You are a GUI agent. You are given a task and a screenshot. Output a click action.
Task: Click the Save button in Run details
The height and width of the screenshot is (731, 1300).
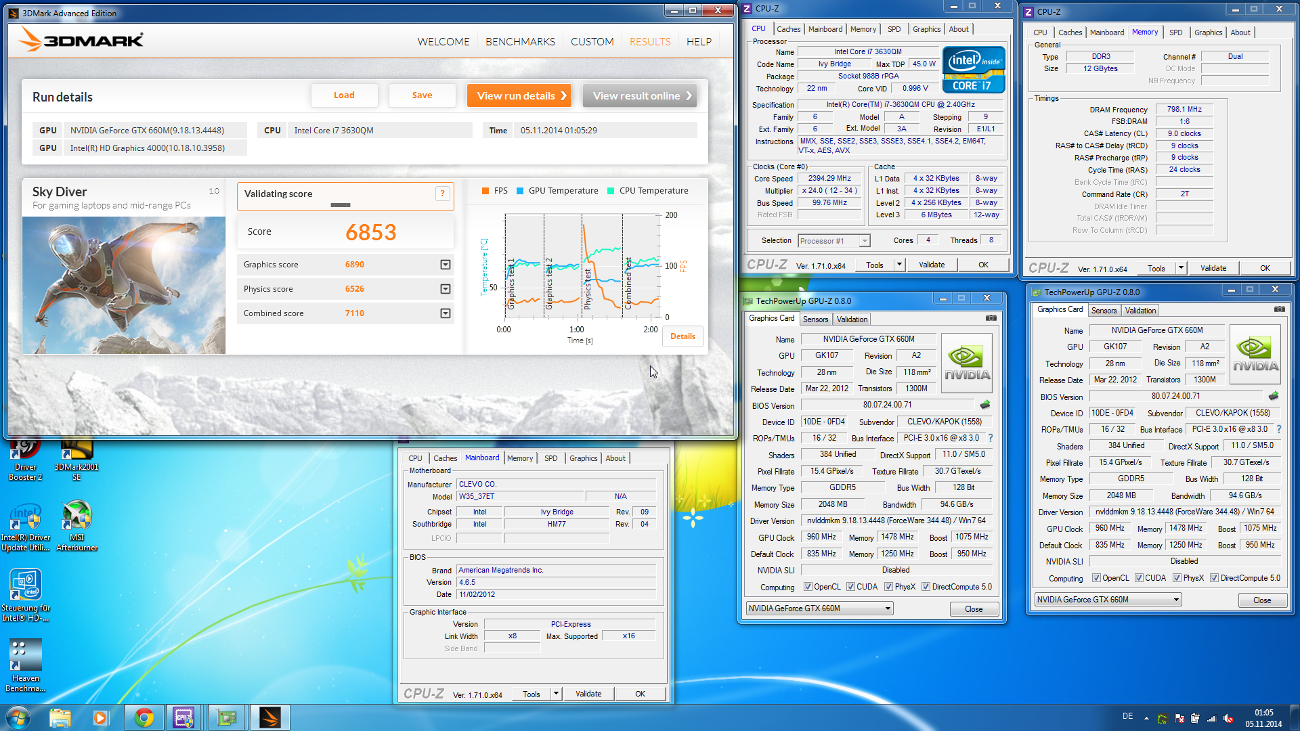tap(422, 95)
